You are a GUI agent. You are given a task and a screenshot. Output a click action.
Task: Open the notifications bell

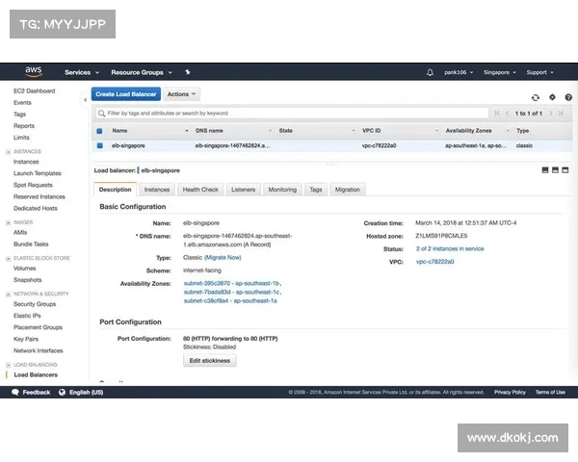pos(430,72)
